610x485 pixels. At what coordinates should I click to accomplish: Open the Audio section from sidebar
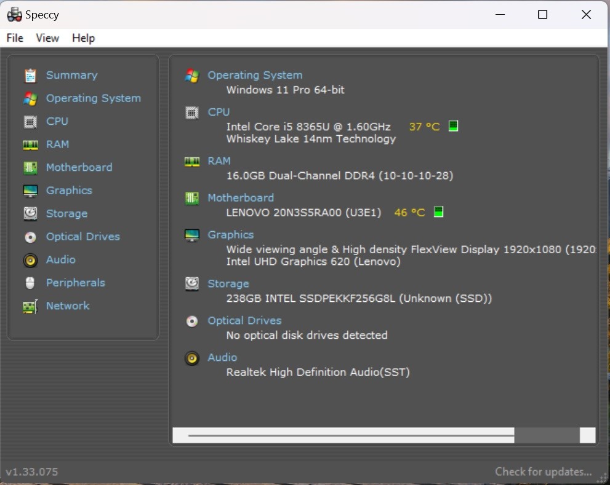click(61, 259)
